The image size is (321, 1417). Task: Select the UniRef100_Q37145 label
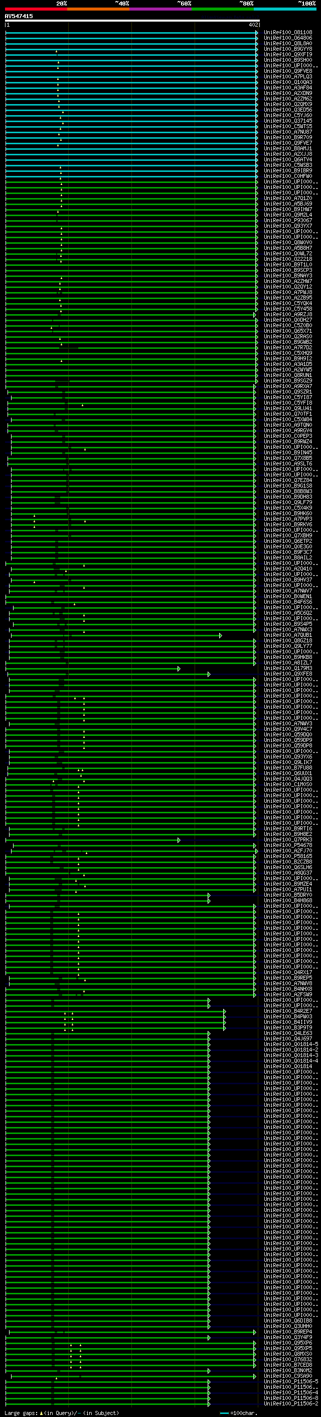(288, 121)
